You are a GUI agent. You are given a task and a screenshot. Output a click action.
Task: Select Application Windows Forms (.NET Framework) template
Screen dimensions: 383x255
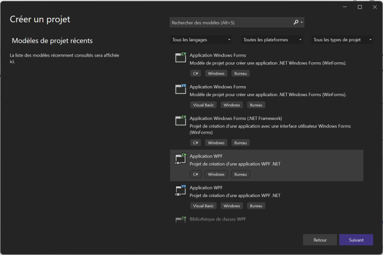coord(235,119)
